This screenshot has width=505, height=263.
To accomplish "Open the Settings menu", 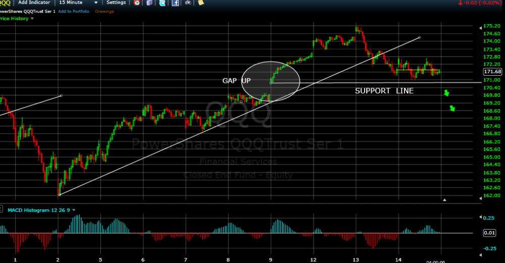I will 116,3.
